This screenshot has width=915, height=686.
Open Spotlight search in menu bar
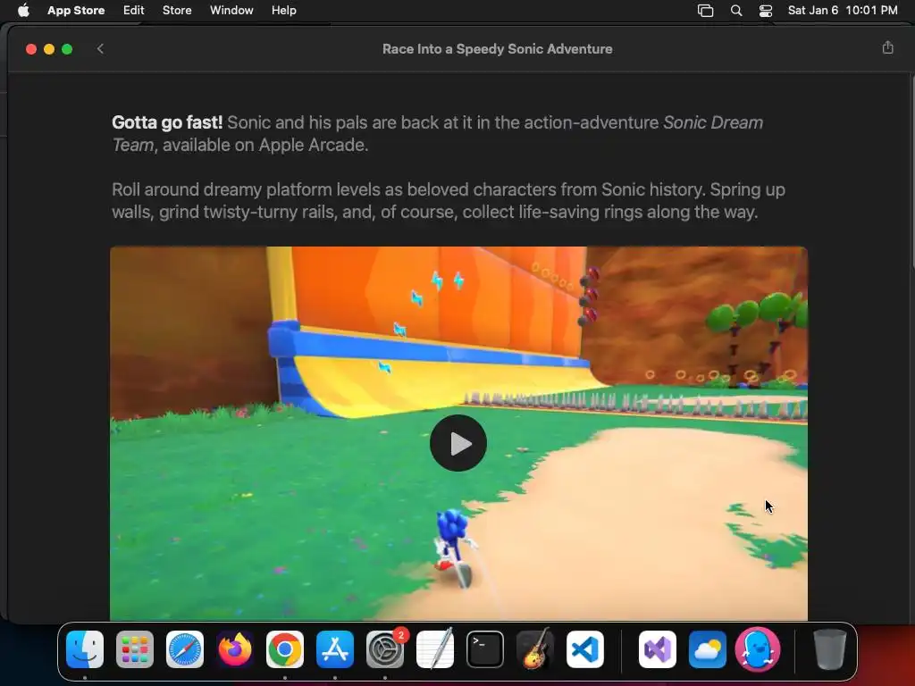pyautogui.click(x=736, y=11)
